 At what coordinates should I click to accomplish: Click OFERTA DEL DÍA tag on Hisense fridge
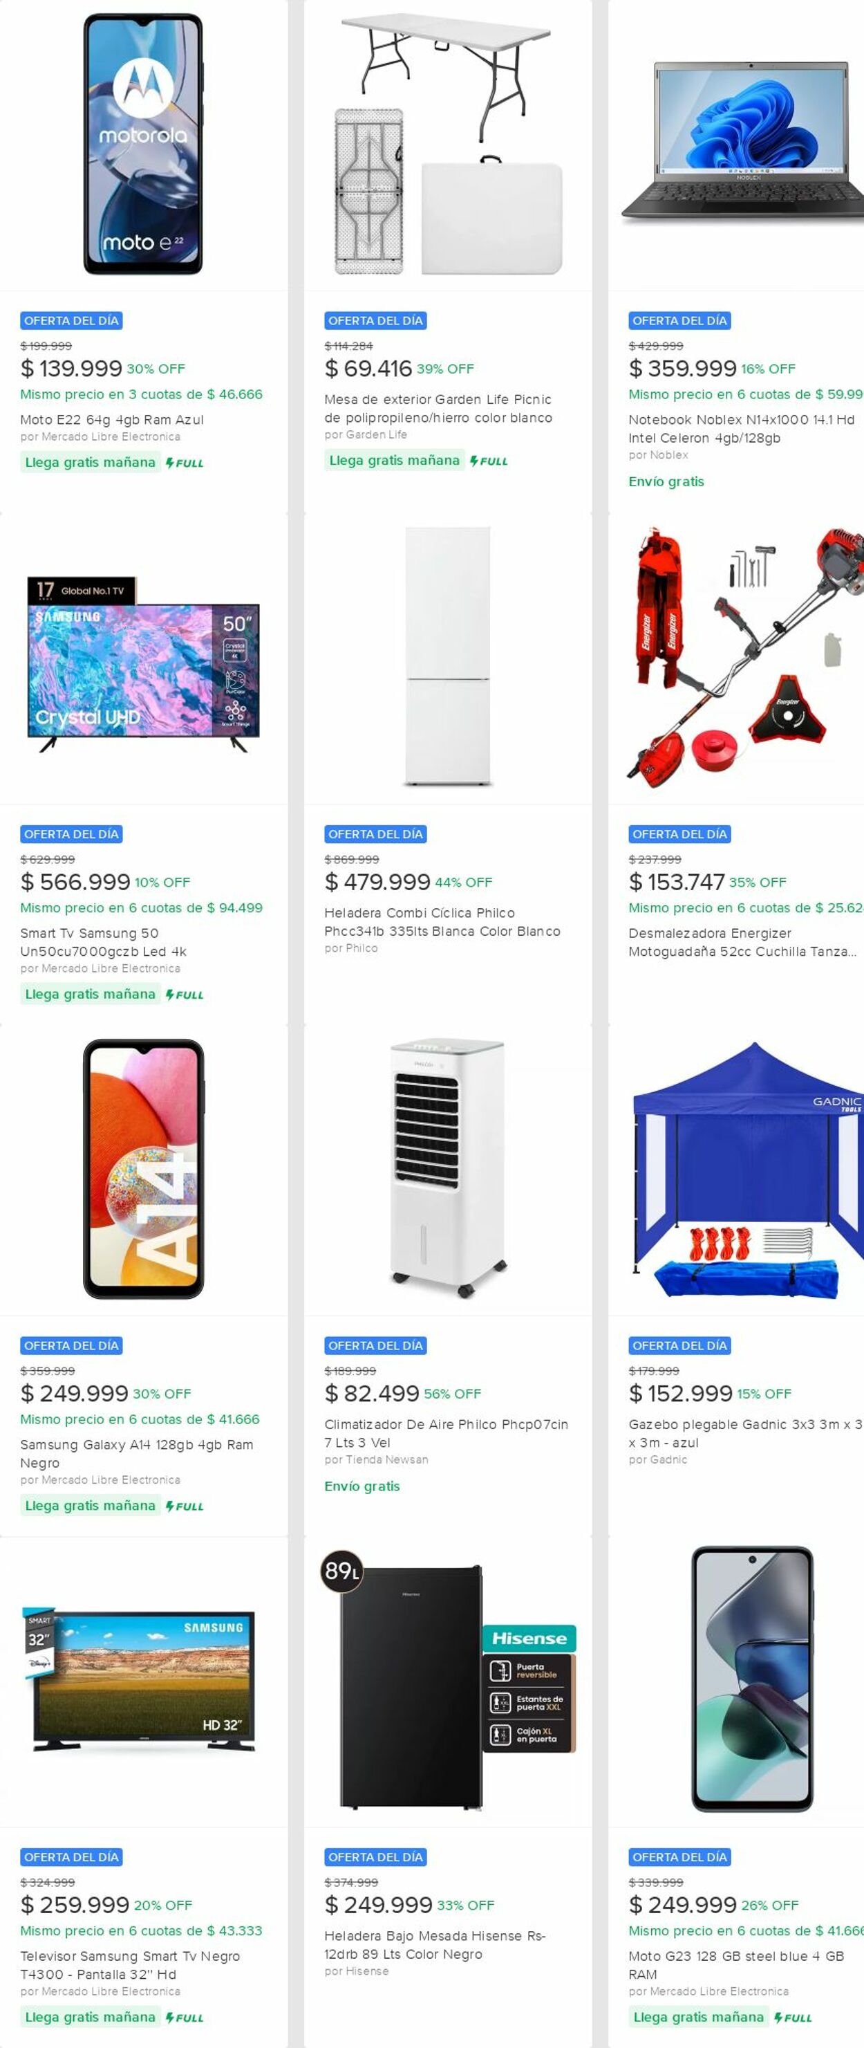click(376, 1856)
